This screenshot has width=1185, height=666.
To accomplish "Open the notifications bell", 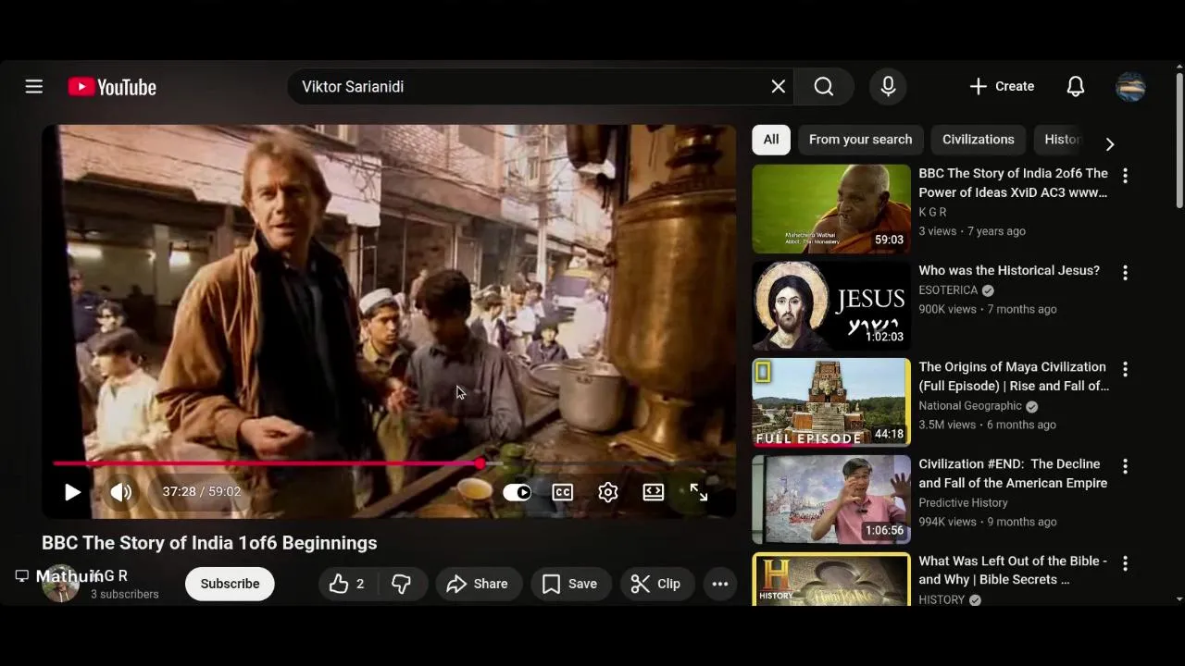I will (1075, 86).
